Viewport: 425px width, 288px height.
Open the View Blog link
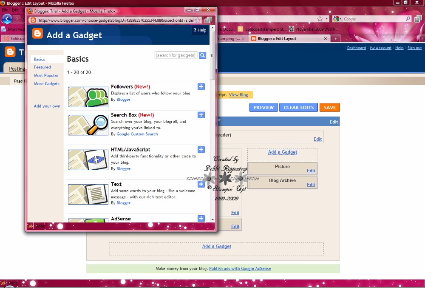tap(238, 94)
